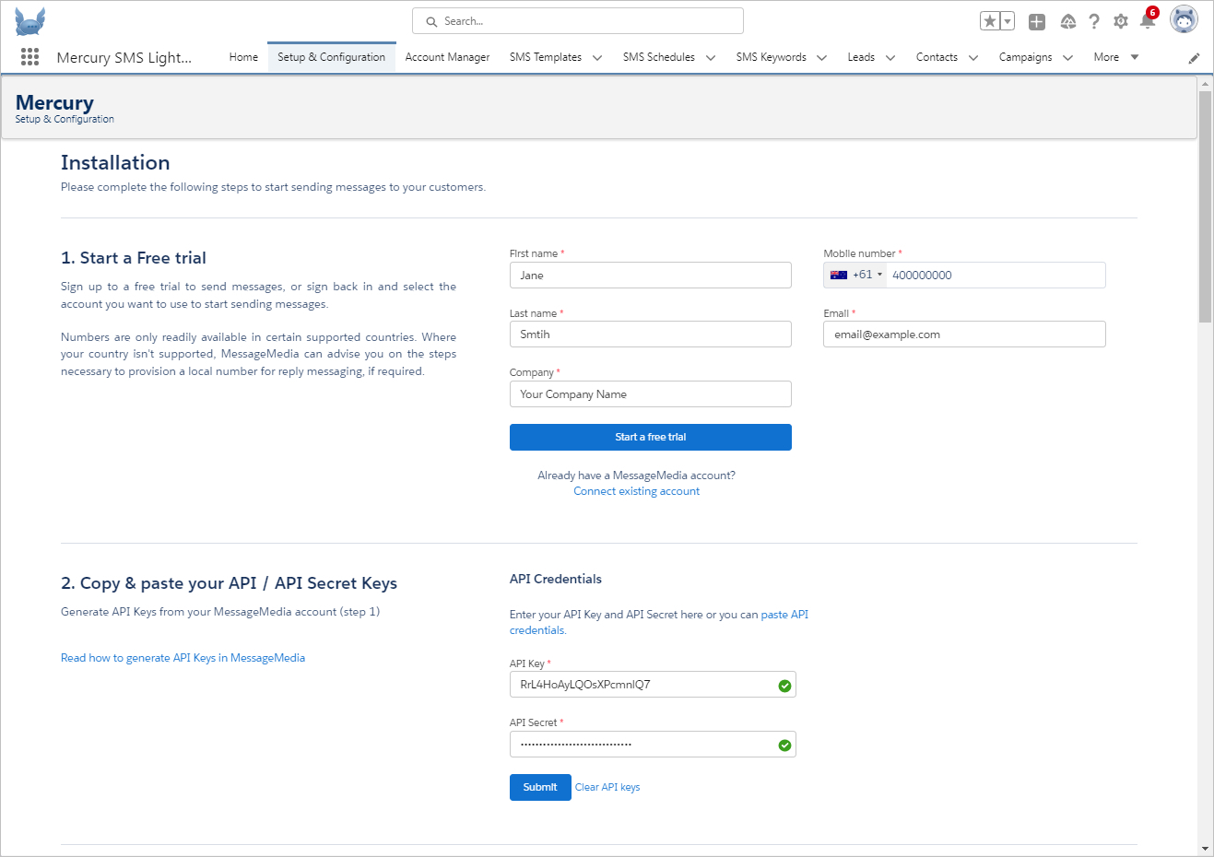Expand the Campaigns chevron menu
The height and width of the screenshot is (857, 1214).
[x=1067, y=58]
